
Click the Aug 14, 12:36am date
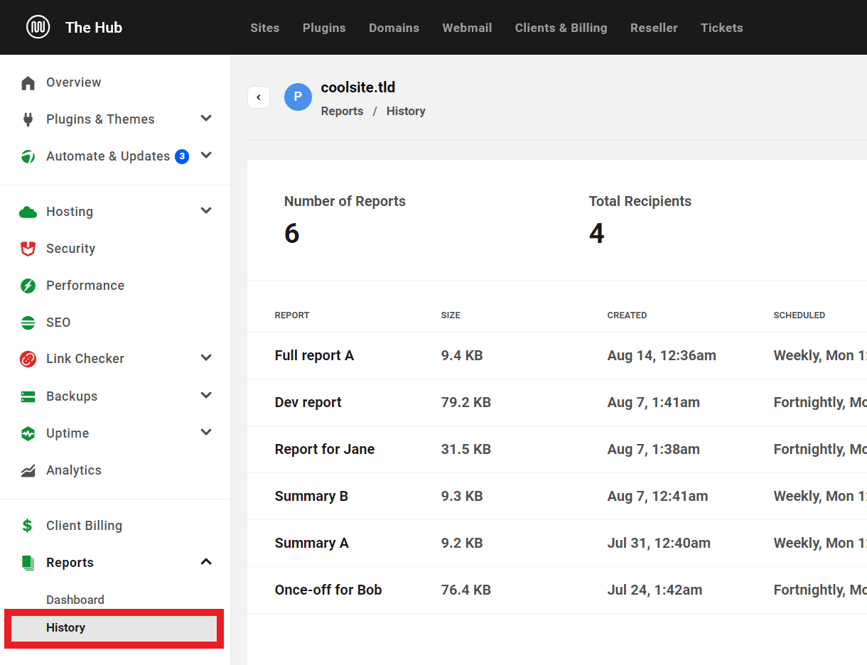coord(662,355)
